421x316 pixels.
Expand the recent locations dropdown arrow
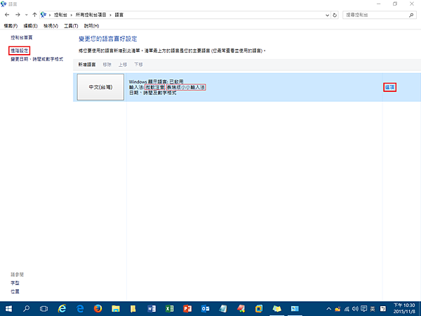click(27, 15)
